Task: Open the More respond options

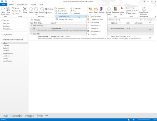Action: point(49,13)
